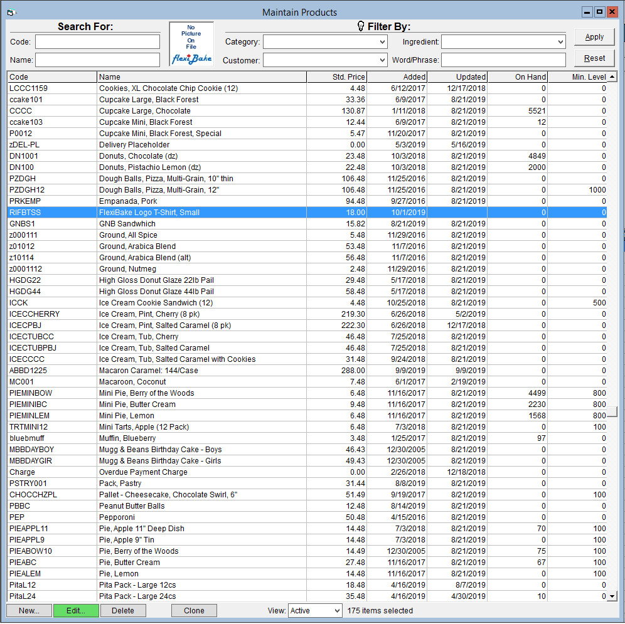Select row Pie, Butter Cream

(x=307, y=563)
